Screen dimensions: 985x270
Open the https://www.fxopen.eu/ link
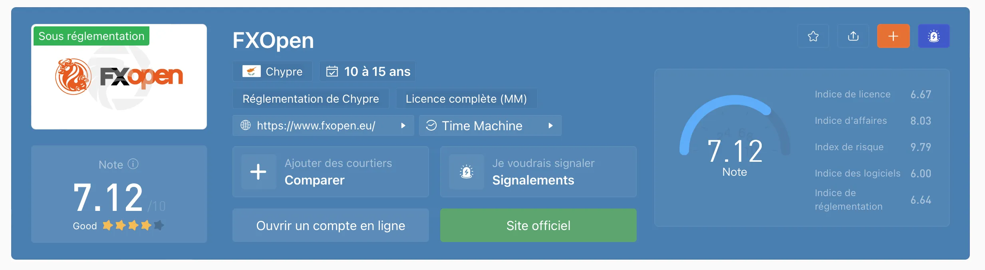tap(316, 125)
